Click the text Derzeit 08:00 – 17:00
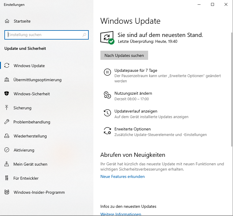The height and width of the screenshot is (216, 233). coord(131,99)
